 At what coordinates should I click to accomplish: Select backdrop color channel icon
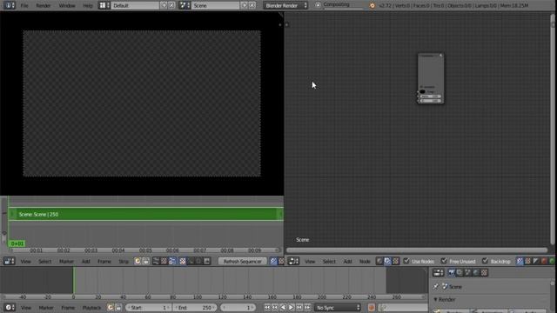(x=528, y=261)
